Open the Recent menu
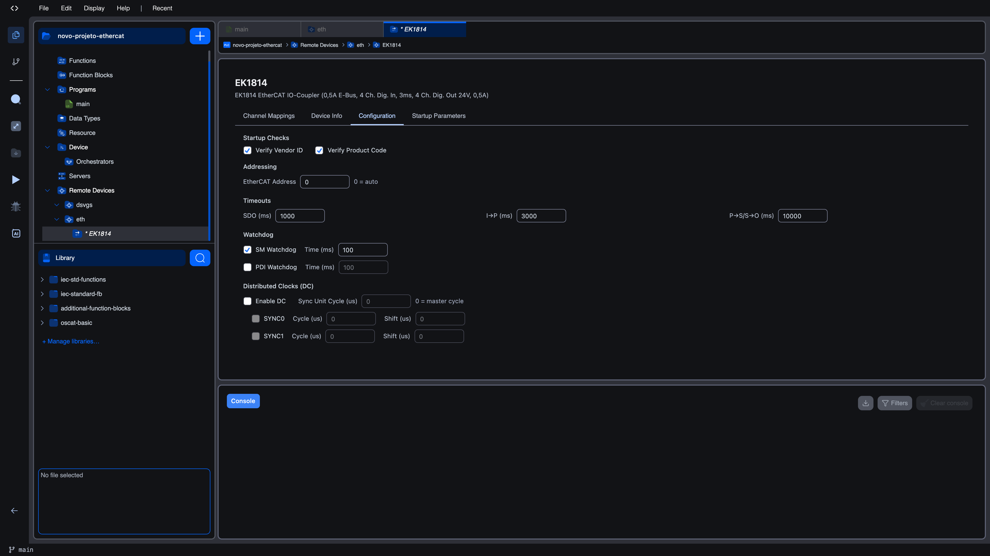This screenshot has width=990, height=556. pyautogui.click(x=162, y=8)
